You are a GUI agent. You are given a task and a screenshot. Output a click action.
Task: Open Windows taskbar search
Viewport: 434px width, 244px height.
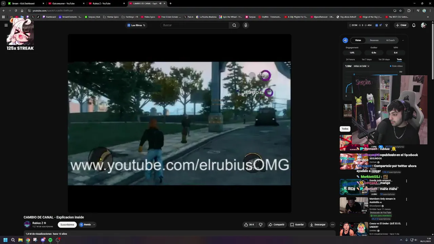point(13,240)
